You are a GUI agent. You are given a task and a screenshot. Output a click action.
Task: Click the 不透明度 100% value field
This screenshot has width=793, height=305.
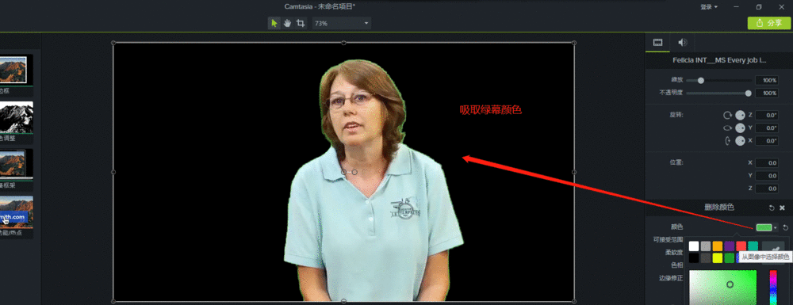[766, 93]
